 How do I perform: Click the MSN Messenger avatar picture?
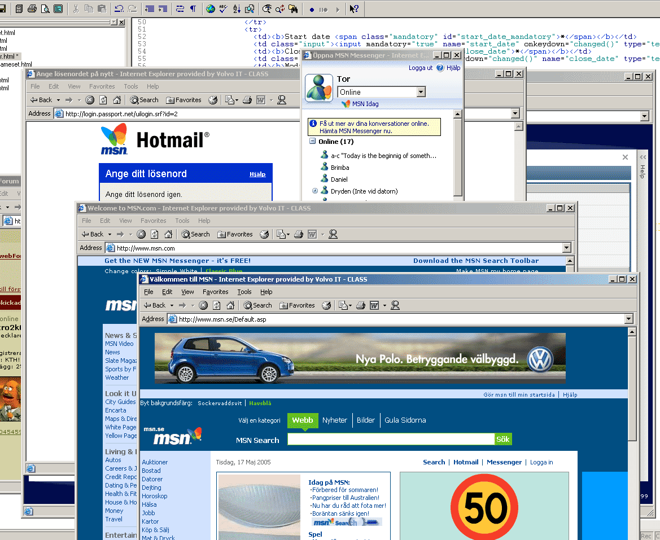point(318,88)
